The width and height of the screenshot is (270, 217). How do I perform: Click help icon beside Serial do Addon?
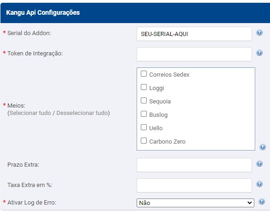coord(259,32)
